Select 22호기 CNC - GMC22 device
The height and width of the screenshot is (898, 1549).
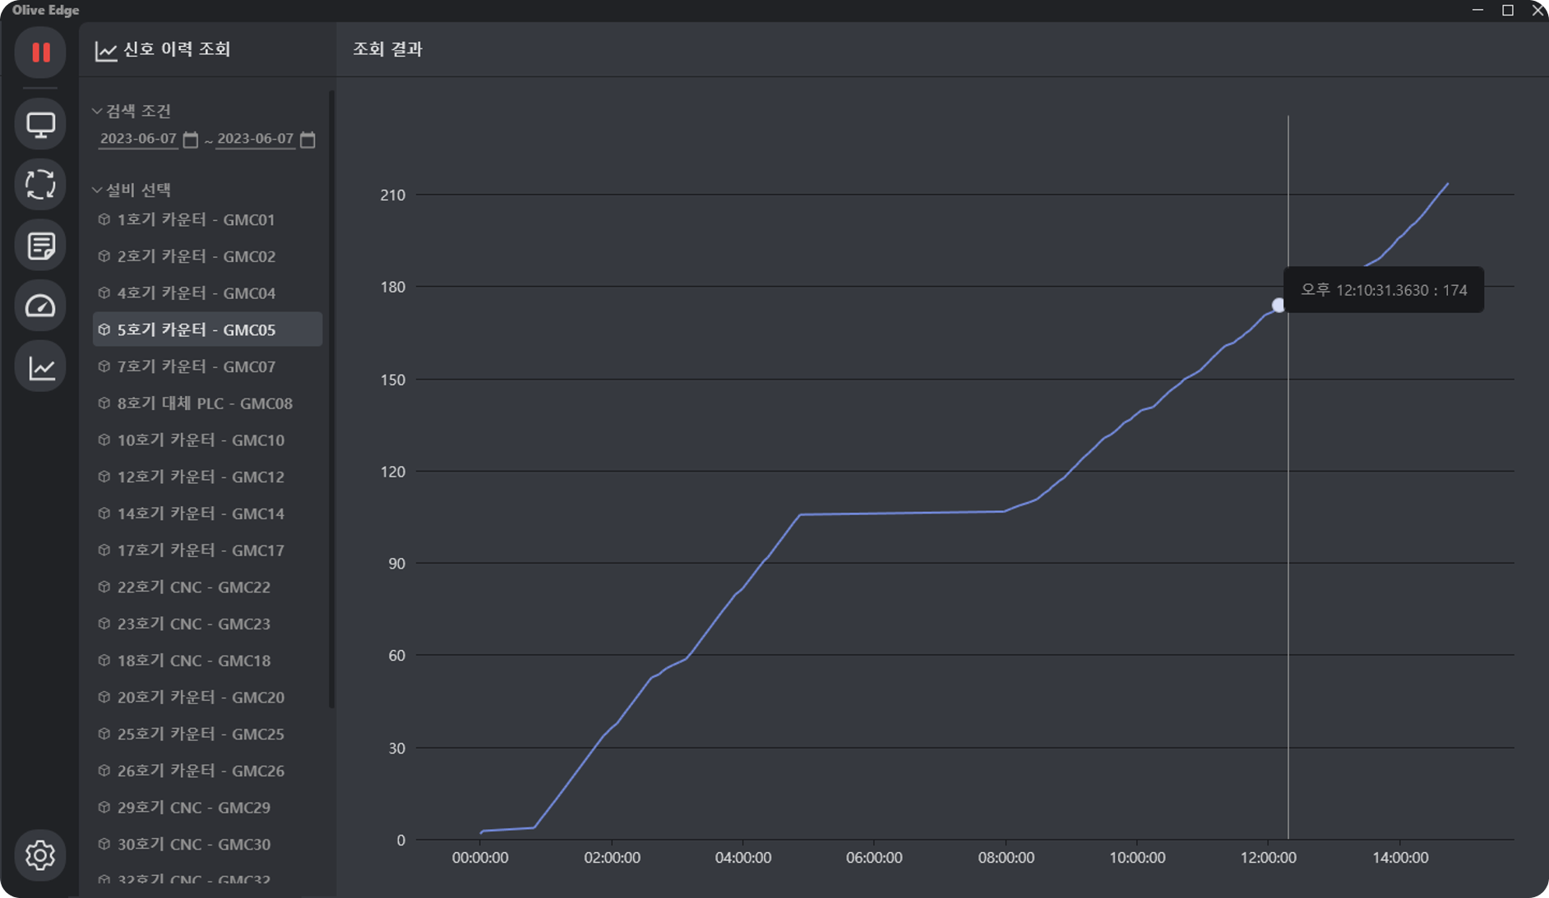click(x=193, y=587)
